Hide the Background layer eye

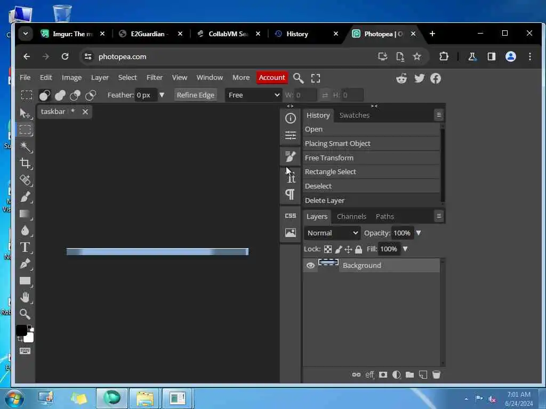(310, 265)
